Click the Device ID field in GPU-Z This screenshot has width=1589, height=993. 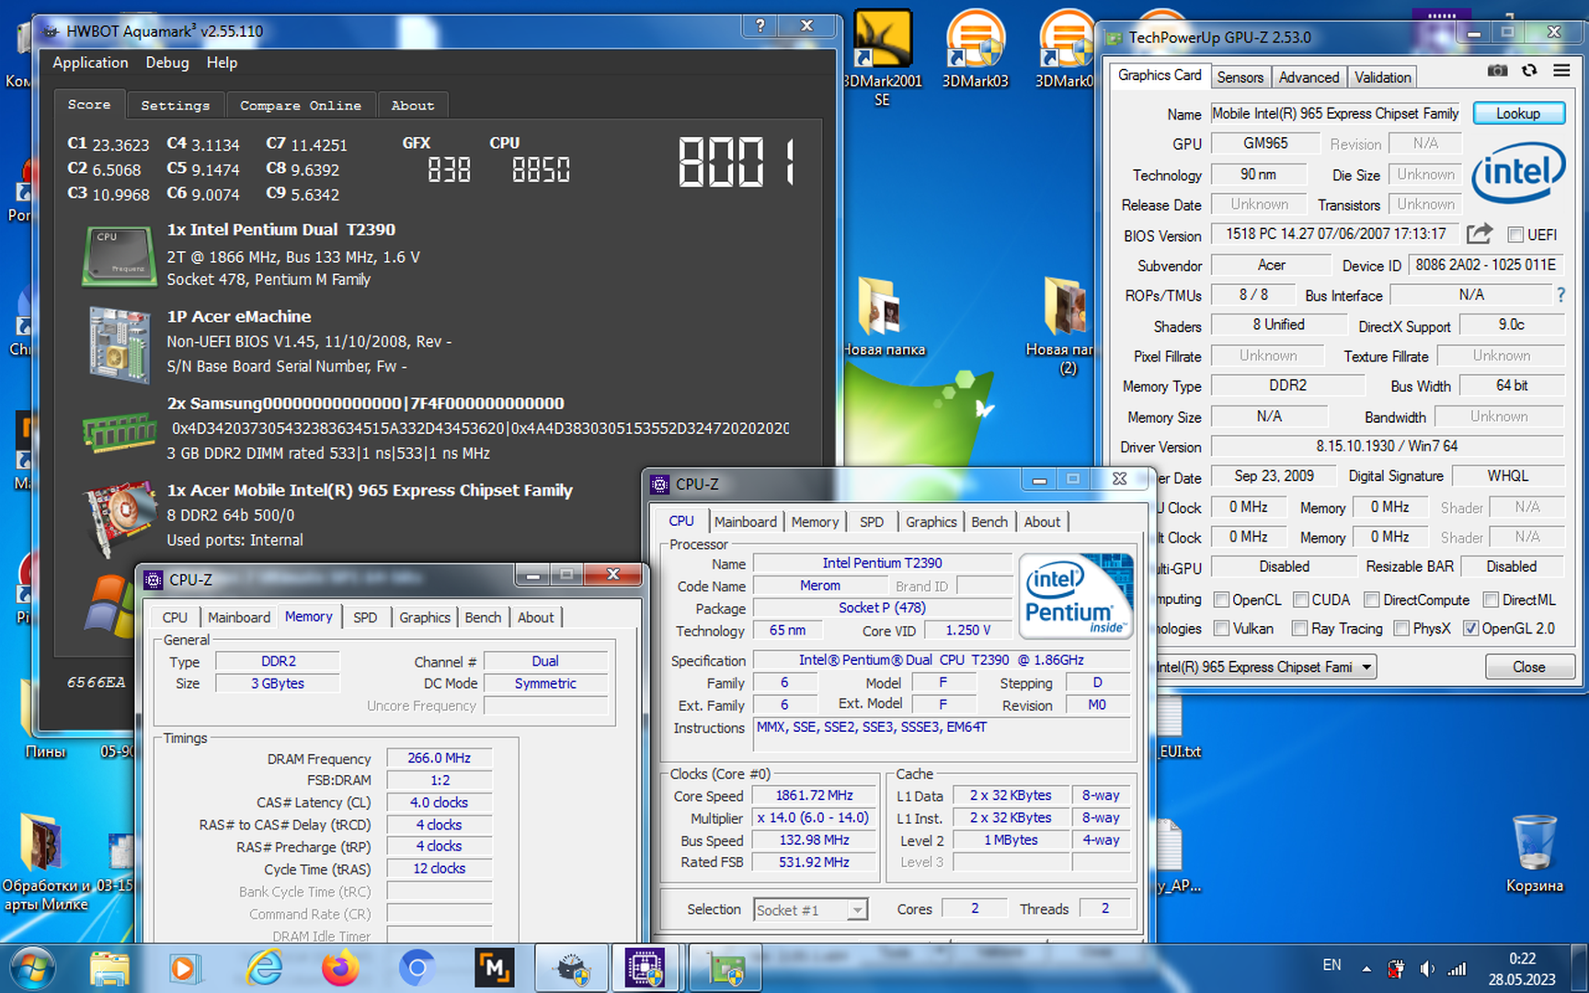pyautogui.click(x=1485, y=265)
